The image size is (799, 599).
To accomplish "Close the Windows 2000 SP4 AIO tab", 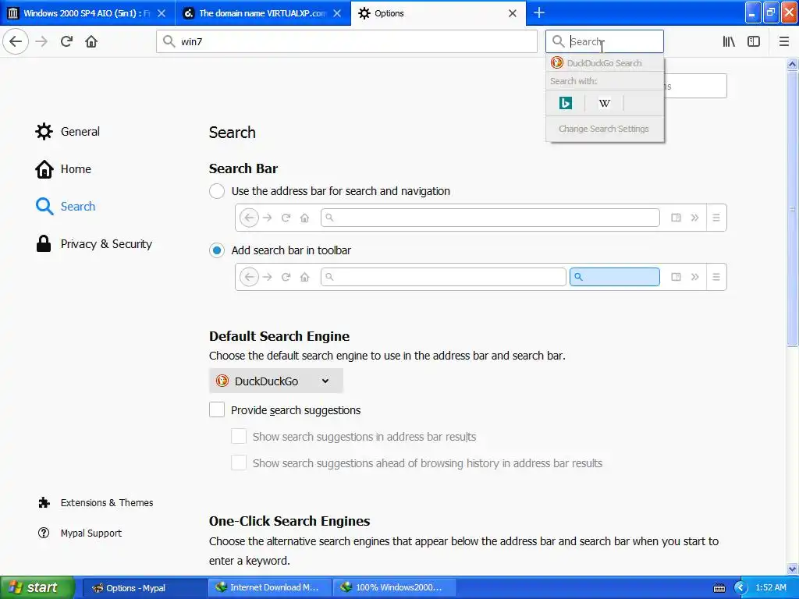I will pyautogui.click(x=162, y=13).
